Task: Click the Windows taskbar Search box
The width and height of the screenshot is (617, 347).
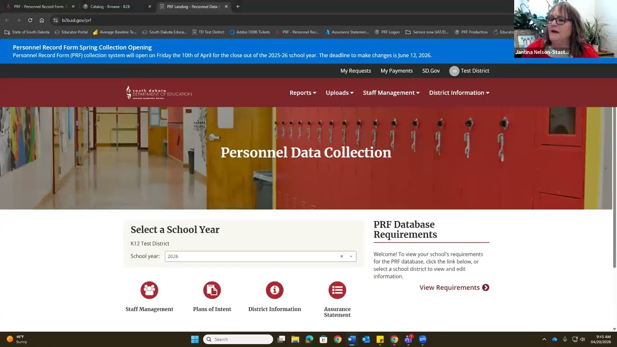Action: [x=238, y=339]
